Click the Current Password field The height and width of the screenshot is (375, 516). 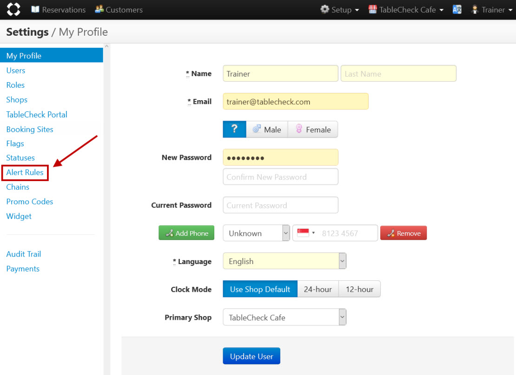pos(280,205)
